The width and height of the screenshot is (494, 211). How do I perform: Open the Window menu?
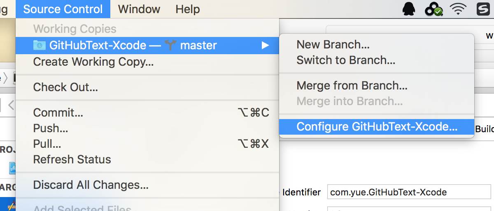(139, 9)
